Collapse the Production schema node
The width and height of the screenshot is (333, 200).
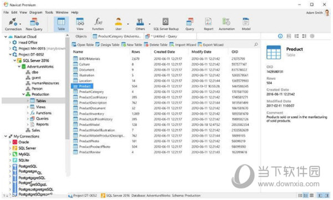click(x=23, y=94)
